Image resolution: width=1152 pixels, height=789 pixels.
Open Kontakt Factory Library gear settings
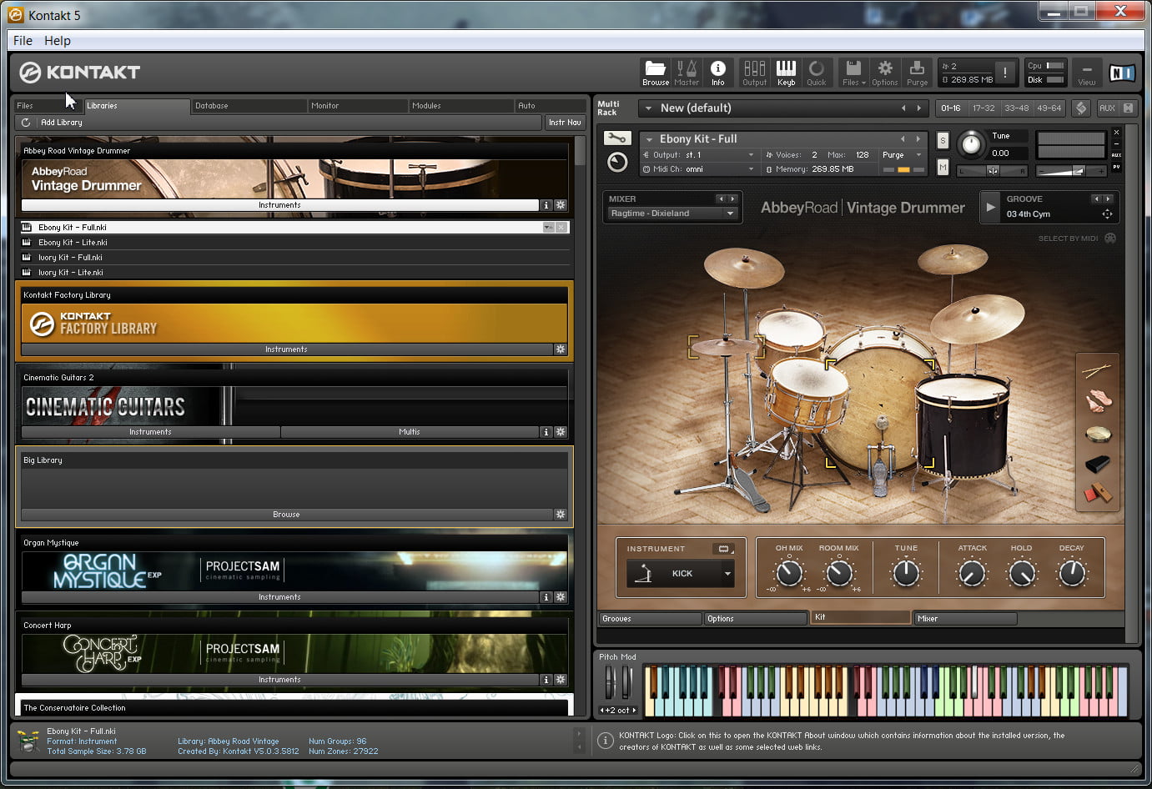[561, 349]
